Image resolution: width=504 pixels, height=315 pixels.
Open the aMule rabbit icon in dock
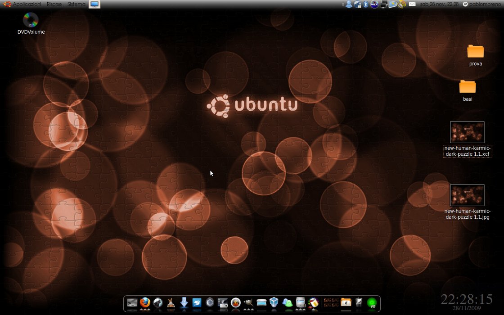click(171, 303)
